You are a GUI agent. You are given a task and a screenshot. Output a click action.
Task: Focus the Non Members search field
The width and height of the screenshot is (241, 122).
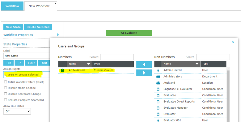pos(213,57)
